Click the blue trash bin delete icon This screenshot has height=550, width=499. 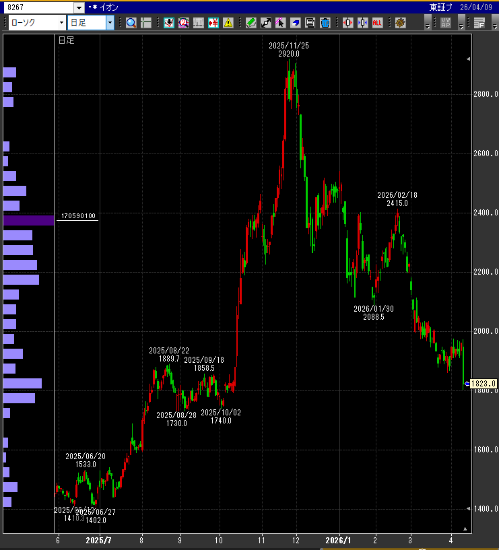325,23
